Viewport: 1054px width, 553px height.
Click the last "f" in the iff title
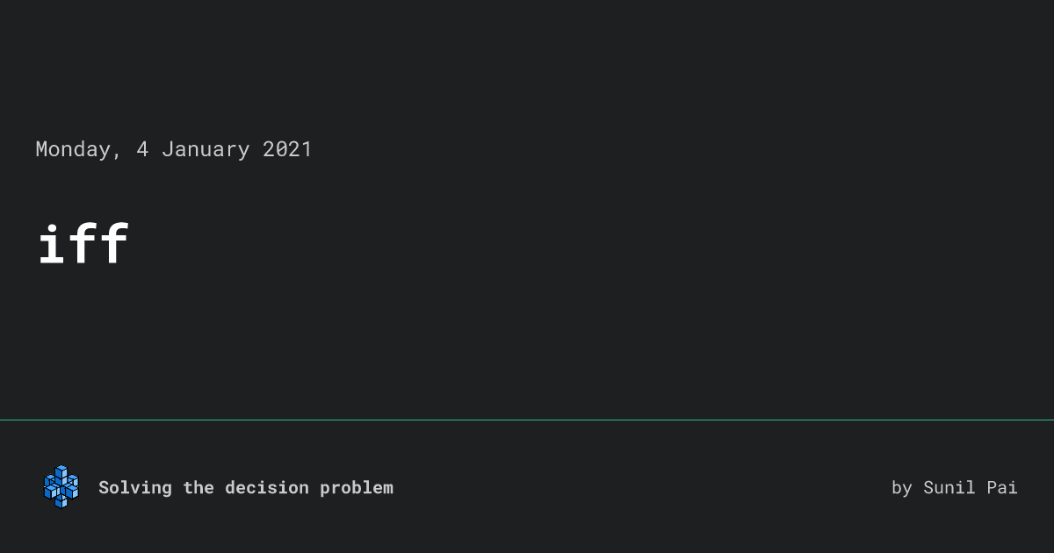tap(114, 243)
